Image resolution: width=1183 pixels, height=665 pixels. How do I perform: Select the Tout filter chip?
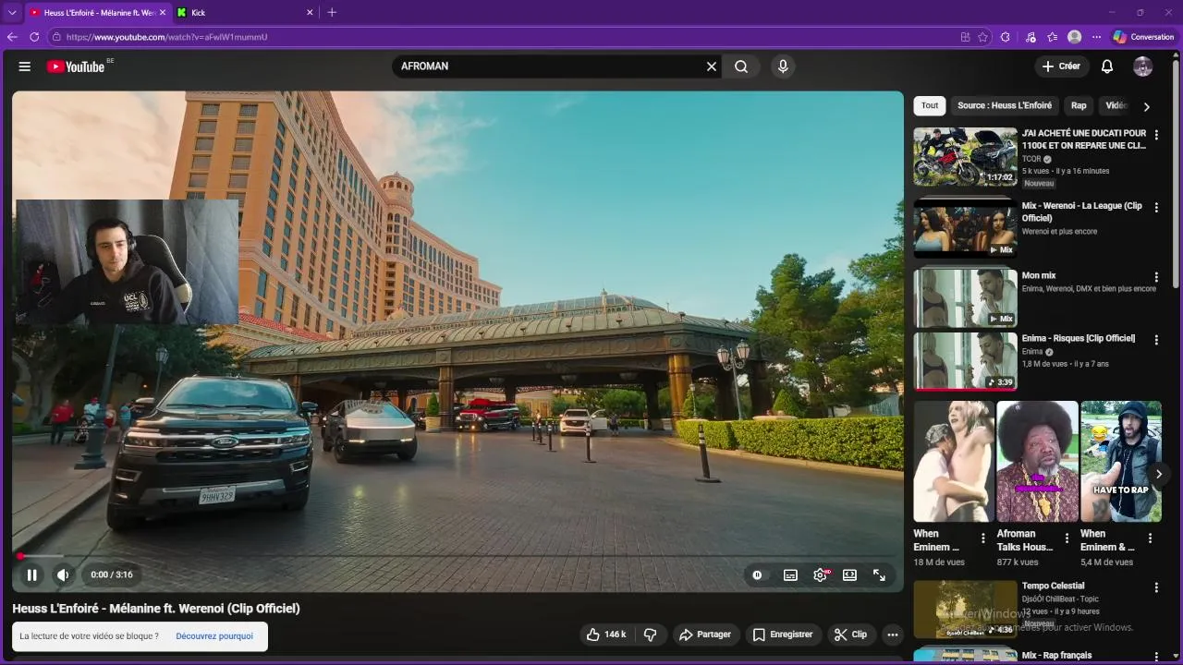pos(930,105)
